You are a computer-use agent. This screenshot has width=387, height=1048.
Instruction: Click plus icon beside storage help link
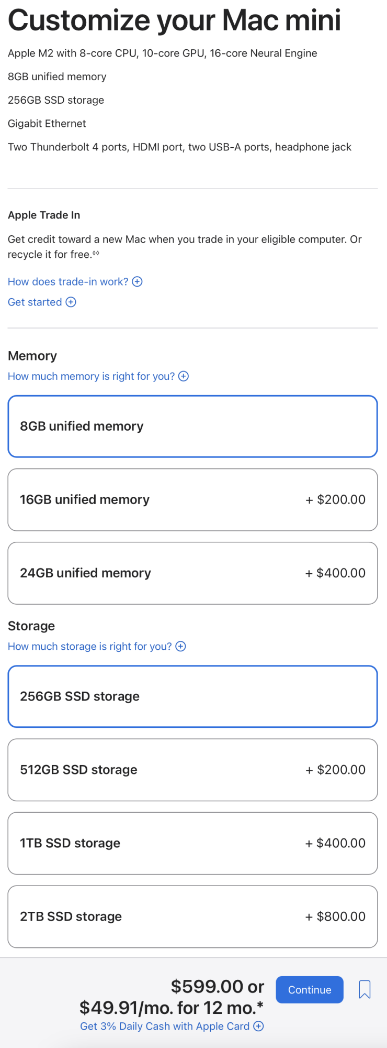[181, 647]
